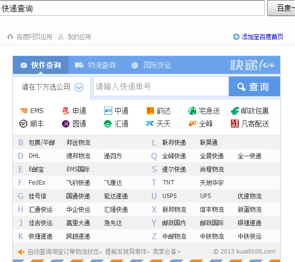This screenshot has width=295, height=262.
Task: Switch to the 国际货运 tab
Action: (151, 65)
